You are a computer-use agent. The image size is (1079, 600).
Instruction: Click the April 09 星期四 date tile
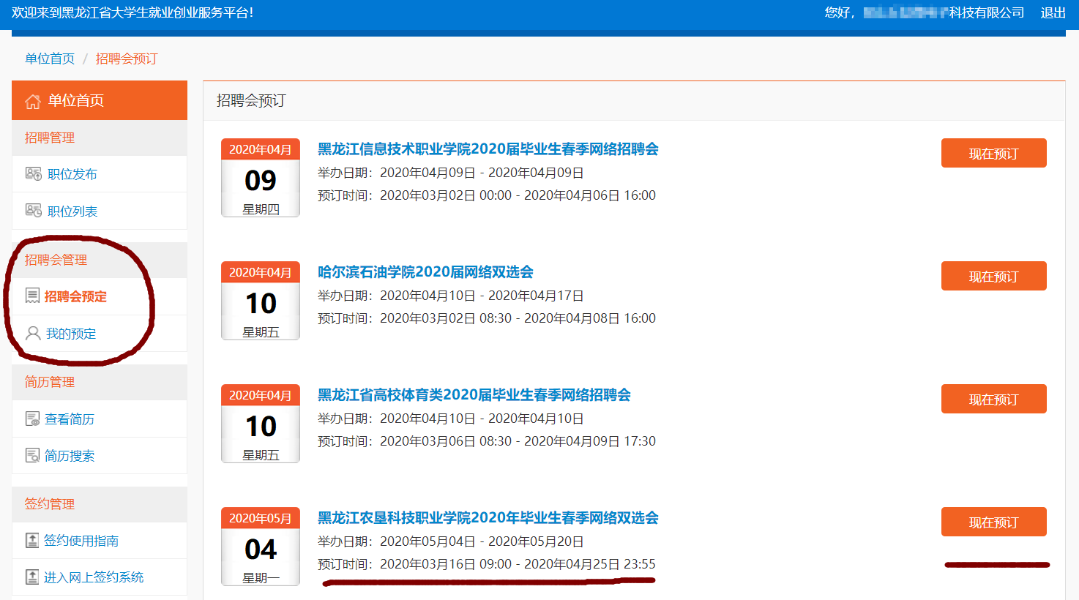(261, 179)
